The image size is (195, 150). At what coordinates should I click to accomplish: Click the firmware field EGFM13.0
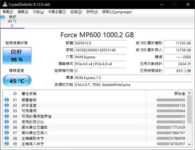[100, 43]
